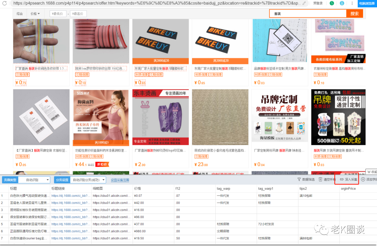Click the ¥23.00 price of tweed fabric
The height and width of the screenshot is (246, 377).
tap(201, 164)
